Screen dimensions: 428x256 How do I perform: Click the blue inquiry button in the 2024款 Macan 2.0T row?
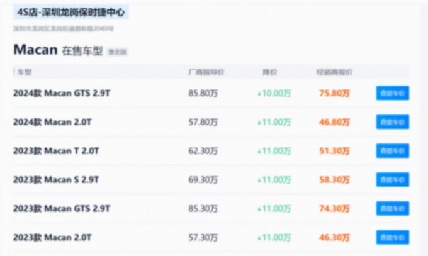click(393, 122)
